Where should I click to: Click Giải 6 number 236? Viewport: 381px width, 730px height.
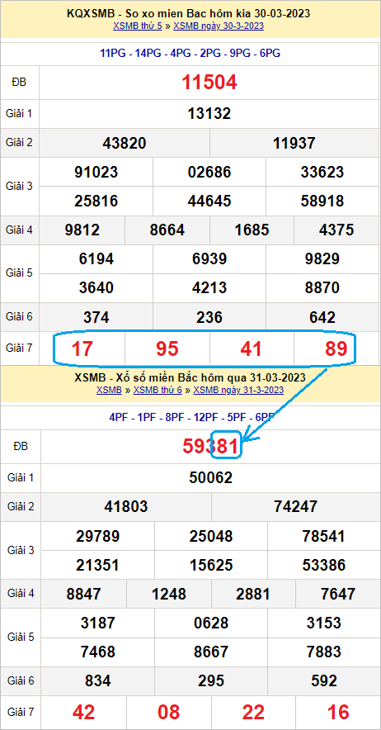209,317
